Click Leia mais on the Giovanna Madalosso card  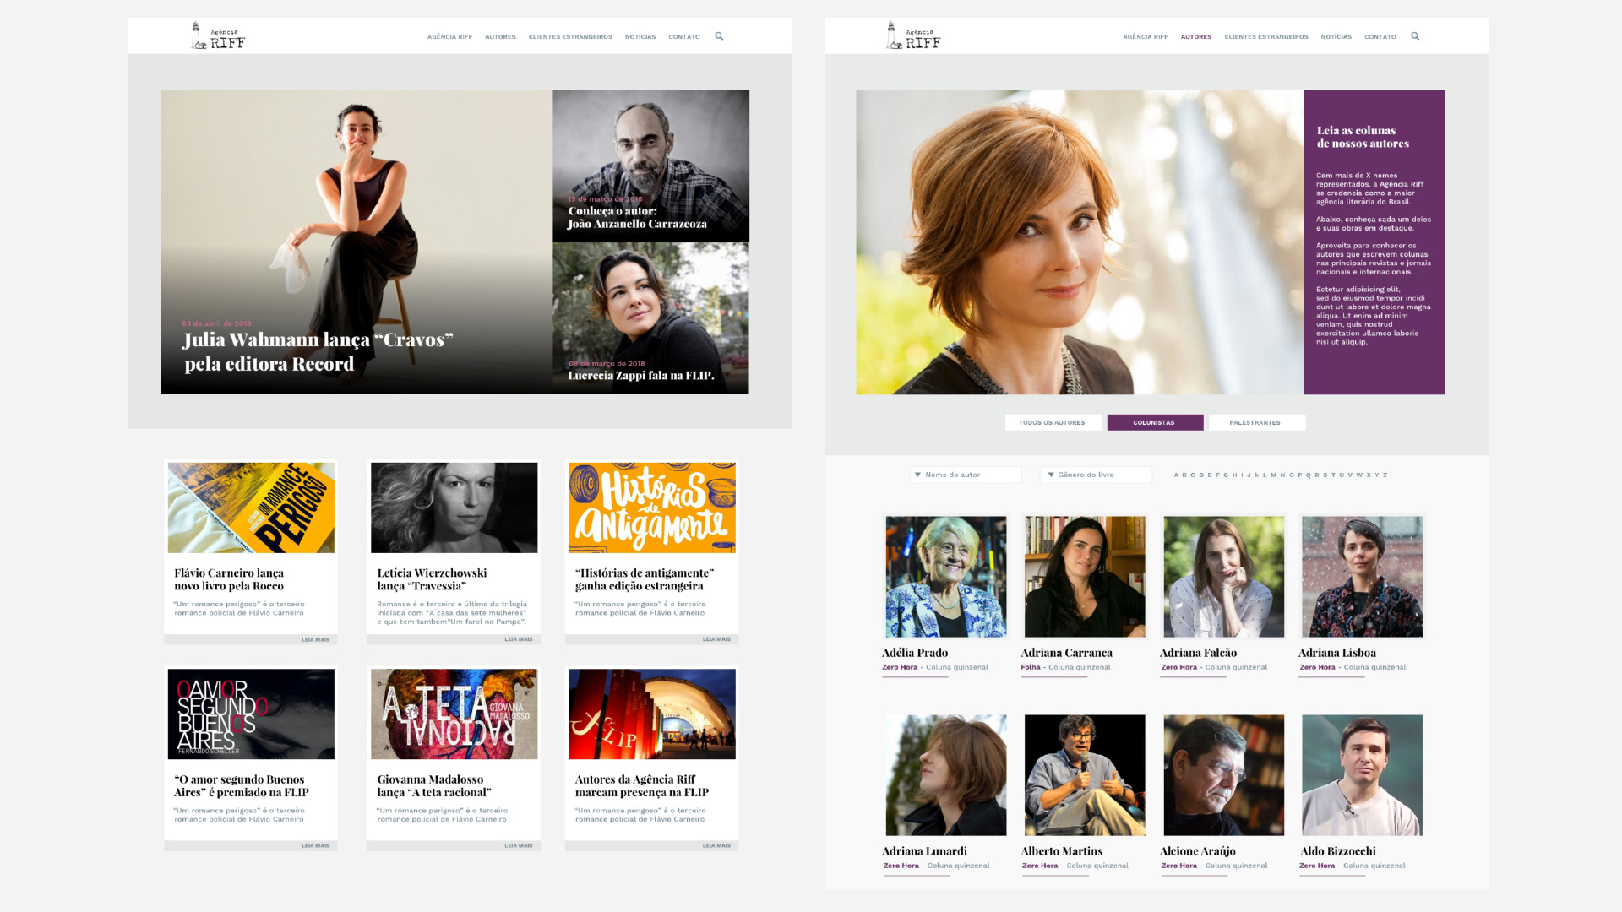pos(518,845)
